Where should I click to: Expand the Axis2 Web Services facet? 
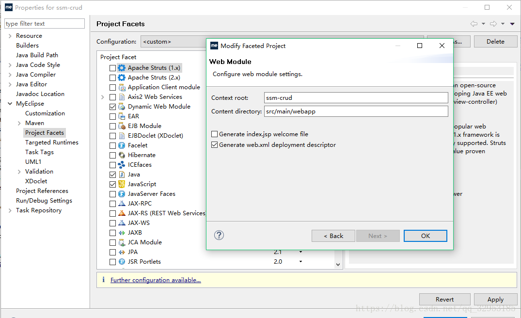pos(103,97)
